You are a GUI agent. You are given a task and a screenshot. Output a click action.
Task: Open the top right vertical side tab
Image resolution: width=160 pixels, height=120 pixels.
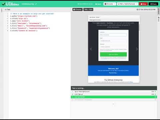[x=159, y=11]
